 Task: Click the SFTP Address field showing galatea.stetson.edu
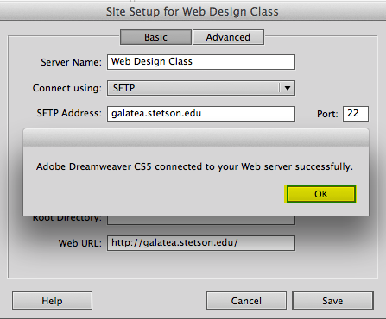pyautogui.click(x=201, y=114)
